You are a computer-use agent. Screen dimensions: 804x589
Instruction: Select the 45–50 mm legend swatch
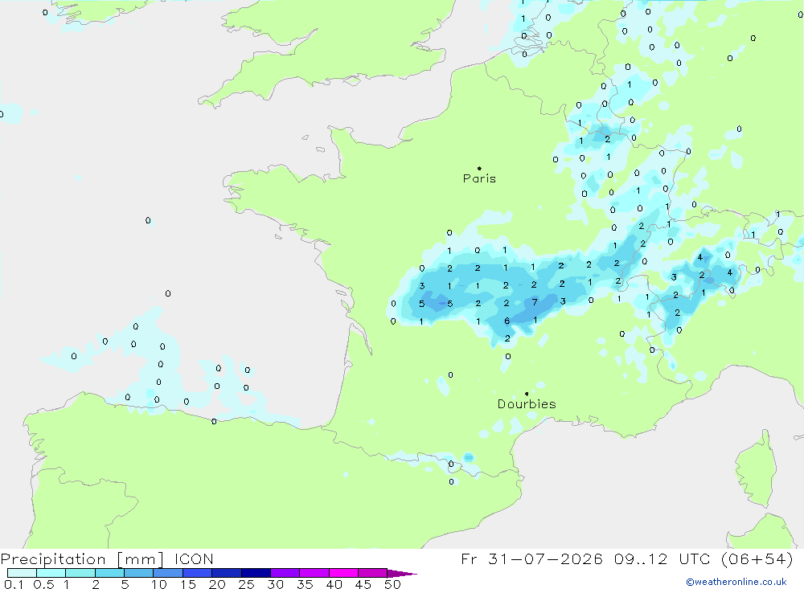(373, 573)
